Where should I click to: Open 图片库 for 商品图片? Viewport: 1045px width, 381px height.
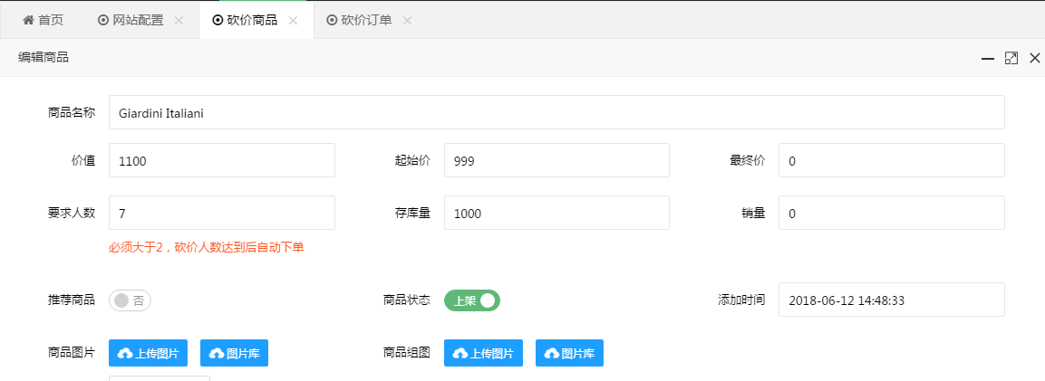[234, 353]
